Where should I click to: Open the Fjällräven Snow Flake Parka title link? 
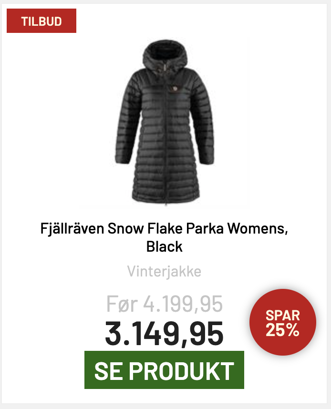click(164, 237)
